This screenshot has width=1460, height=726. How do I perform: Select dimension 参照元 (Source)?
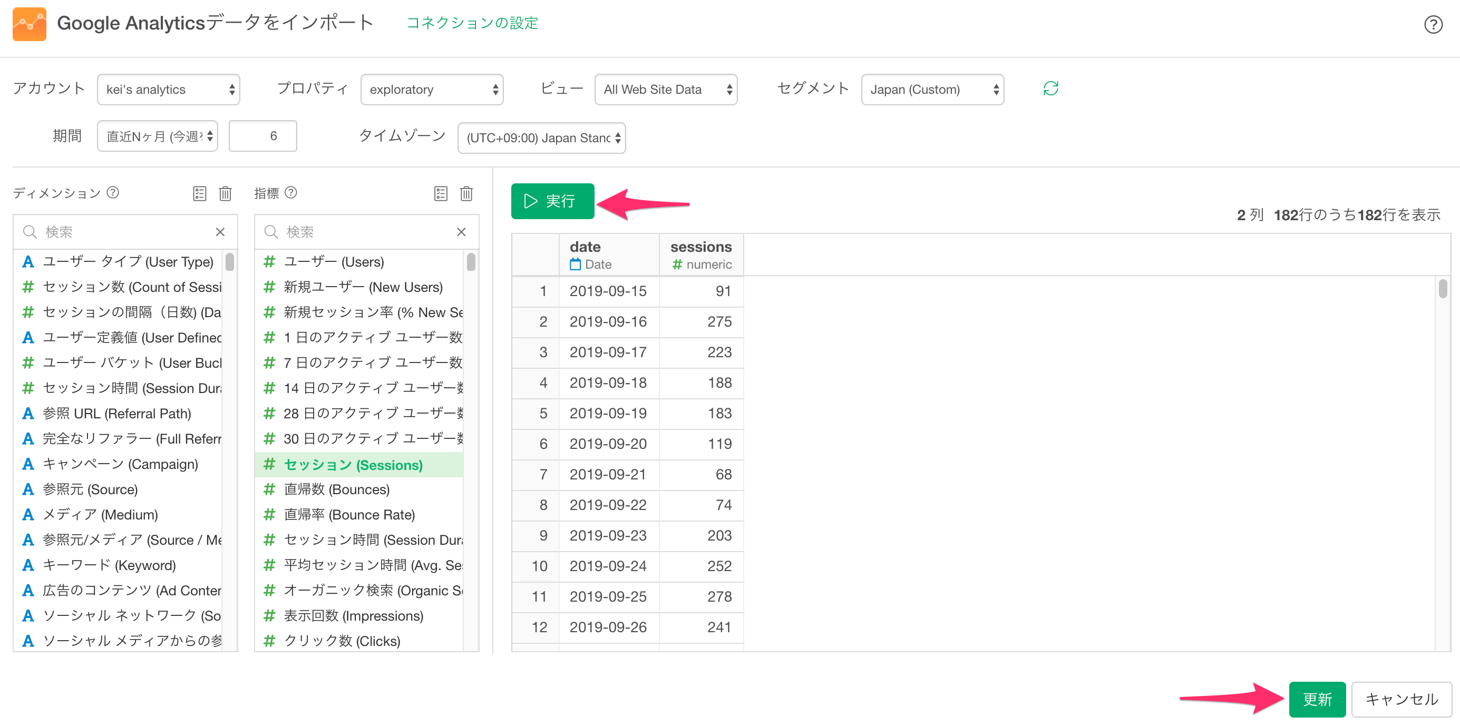(x=119, y=489)
